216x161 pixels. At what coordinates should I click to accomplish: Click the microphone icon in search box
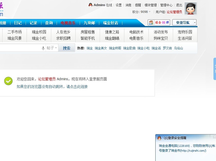pyautogui.click(x=43, y=48)
